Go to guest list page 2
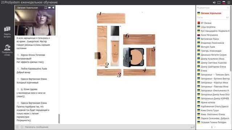Image resolution: width=232 pixels, height=130 pixels. click(x=215, y=127)
